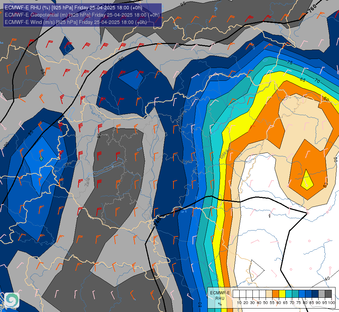Click the legend tick label 30

252,303
